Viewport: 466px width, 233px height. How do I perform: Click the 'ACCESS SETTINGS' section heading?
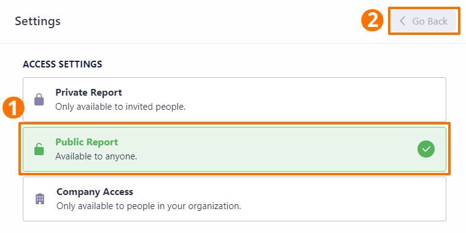point(63,64)
